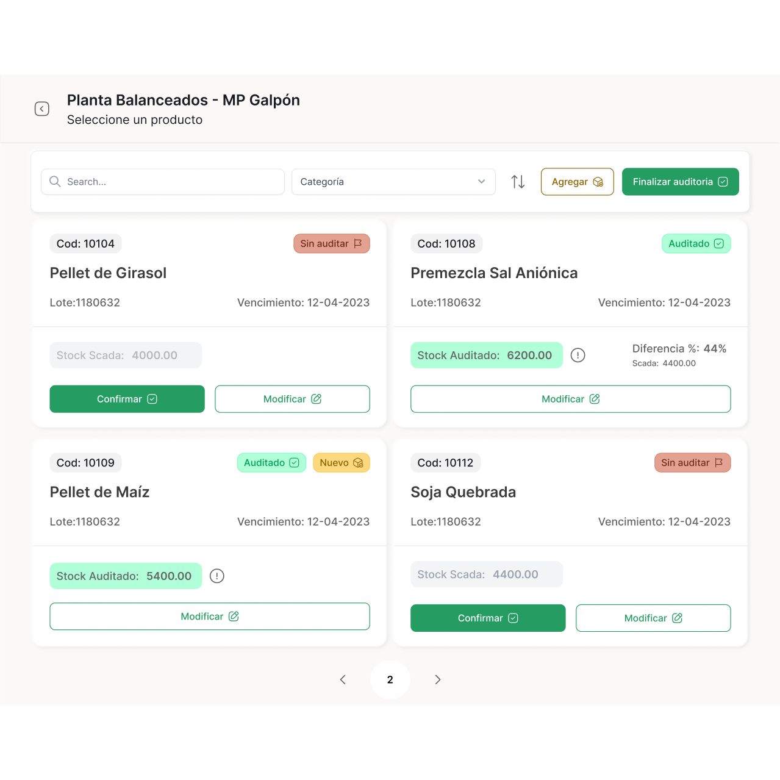780x780 pixels.
Task: Select page number 2
Action: (x=390, y=679)
